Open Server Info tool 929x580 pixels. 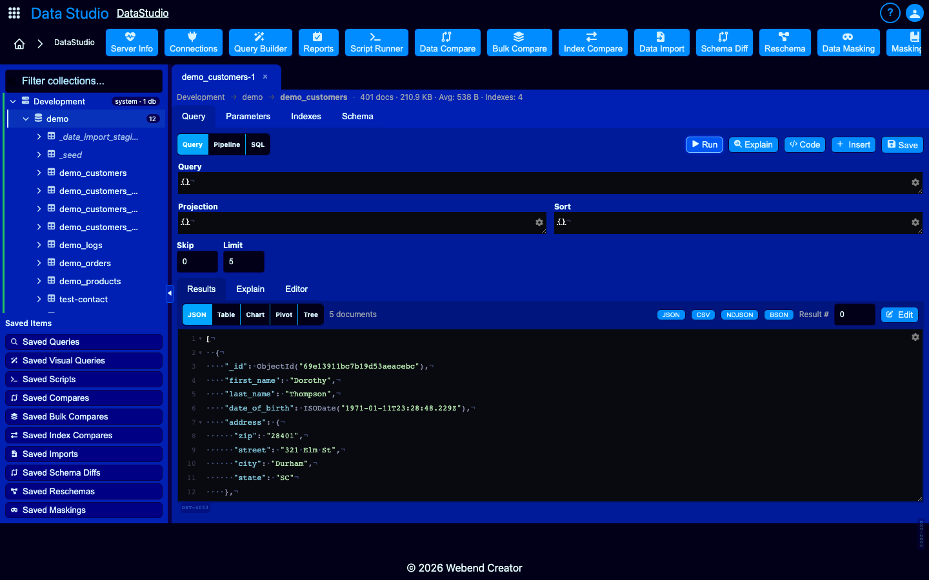pyautogui.click(x=132, y=43)
